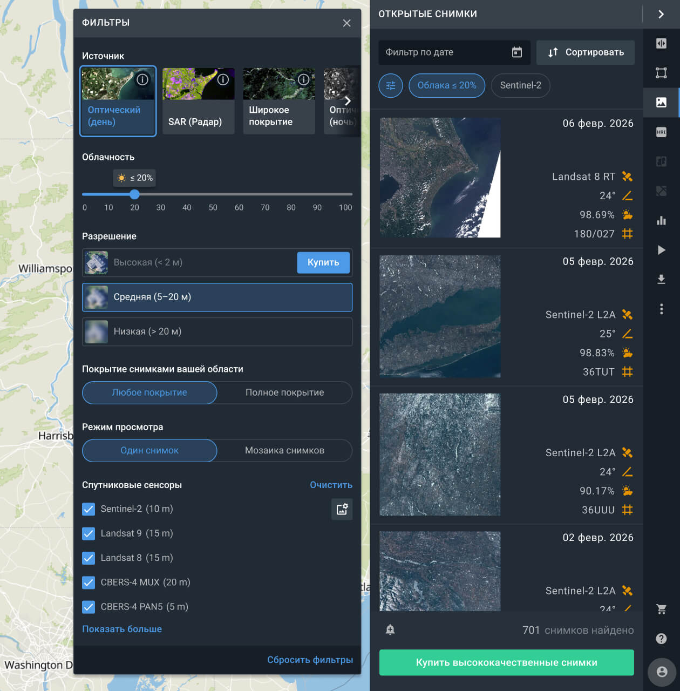
Task: Show info for SAR (Радар) source
Action: click(223, 80)
